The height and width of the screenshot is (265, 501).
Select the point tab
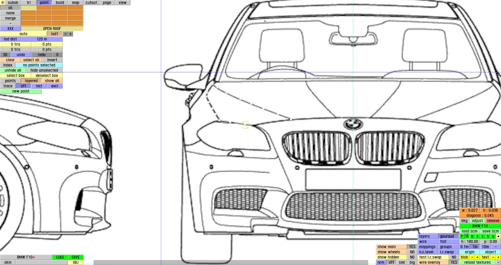click(x=44, y=3)
